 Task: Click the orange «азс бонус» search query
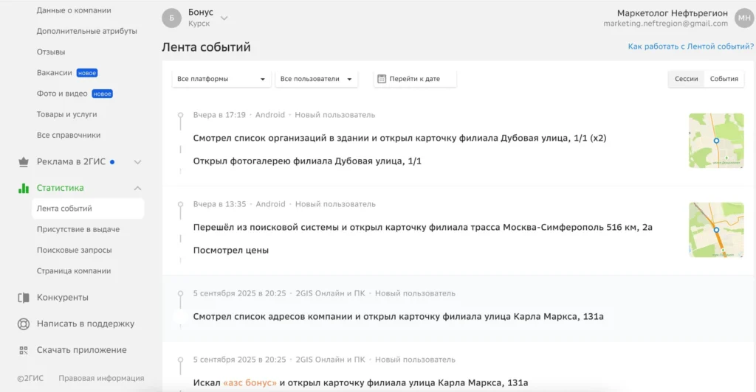tap(250, 383)
